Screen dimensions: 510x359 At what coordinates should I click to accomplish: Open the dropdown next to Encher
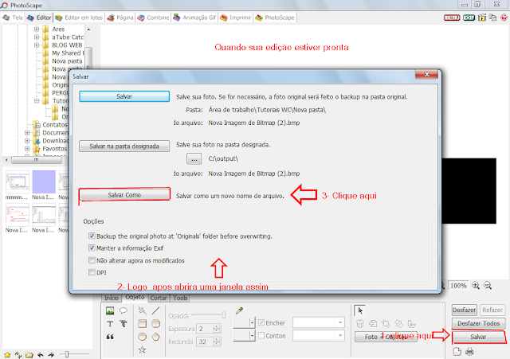coord(340,322)
